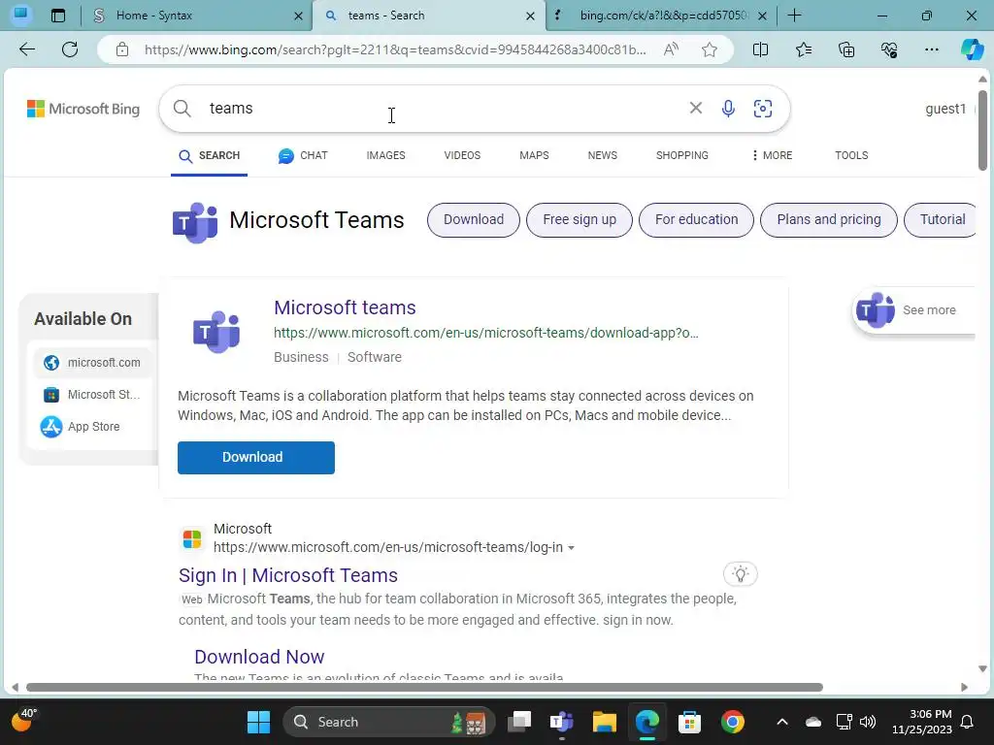Open Browser essentials heart icon
994x745 pixels.
889,49
